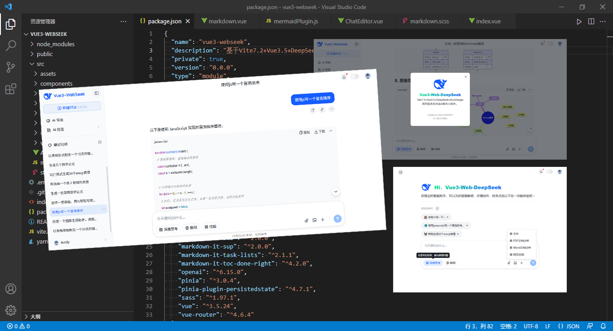
Task: Toggle 联网 in bottom-right welcome window
Action: tap(450, 263)
